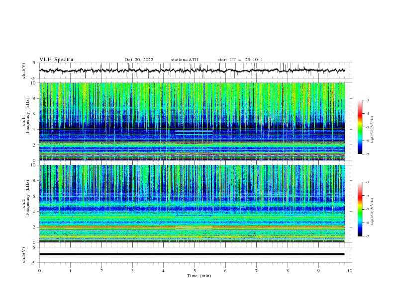This screenshot has height=304, width=394.
Task: Click time axis tick "5"
Action: click(x=195, y=271)
